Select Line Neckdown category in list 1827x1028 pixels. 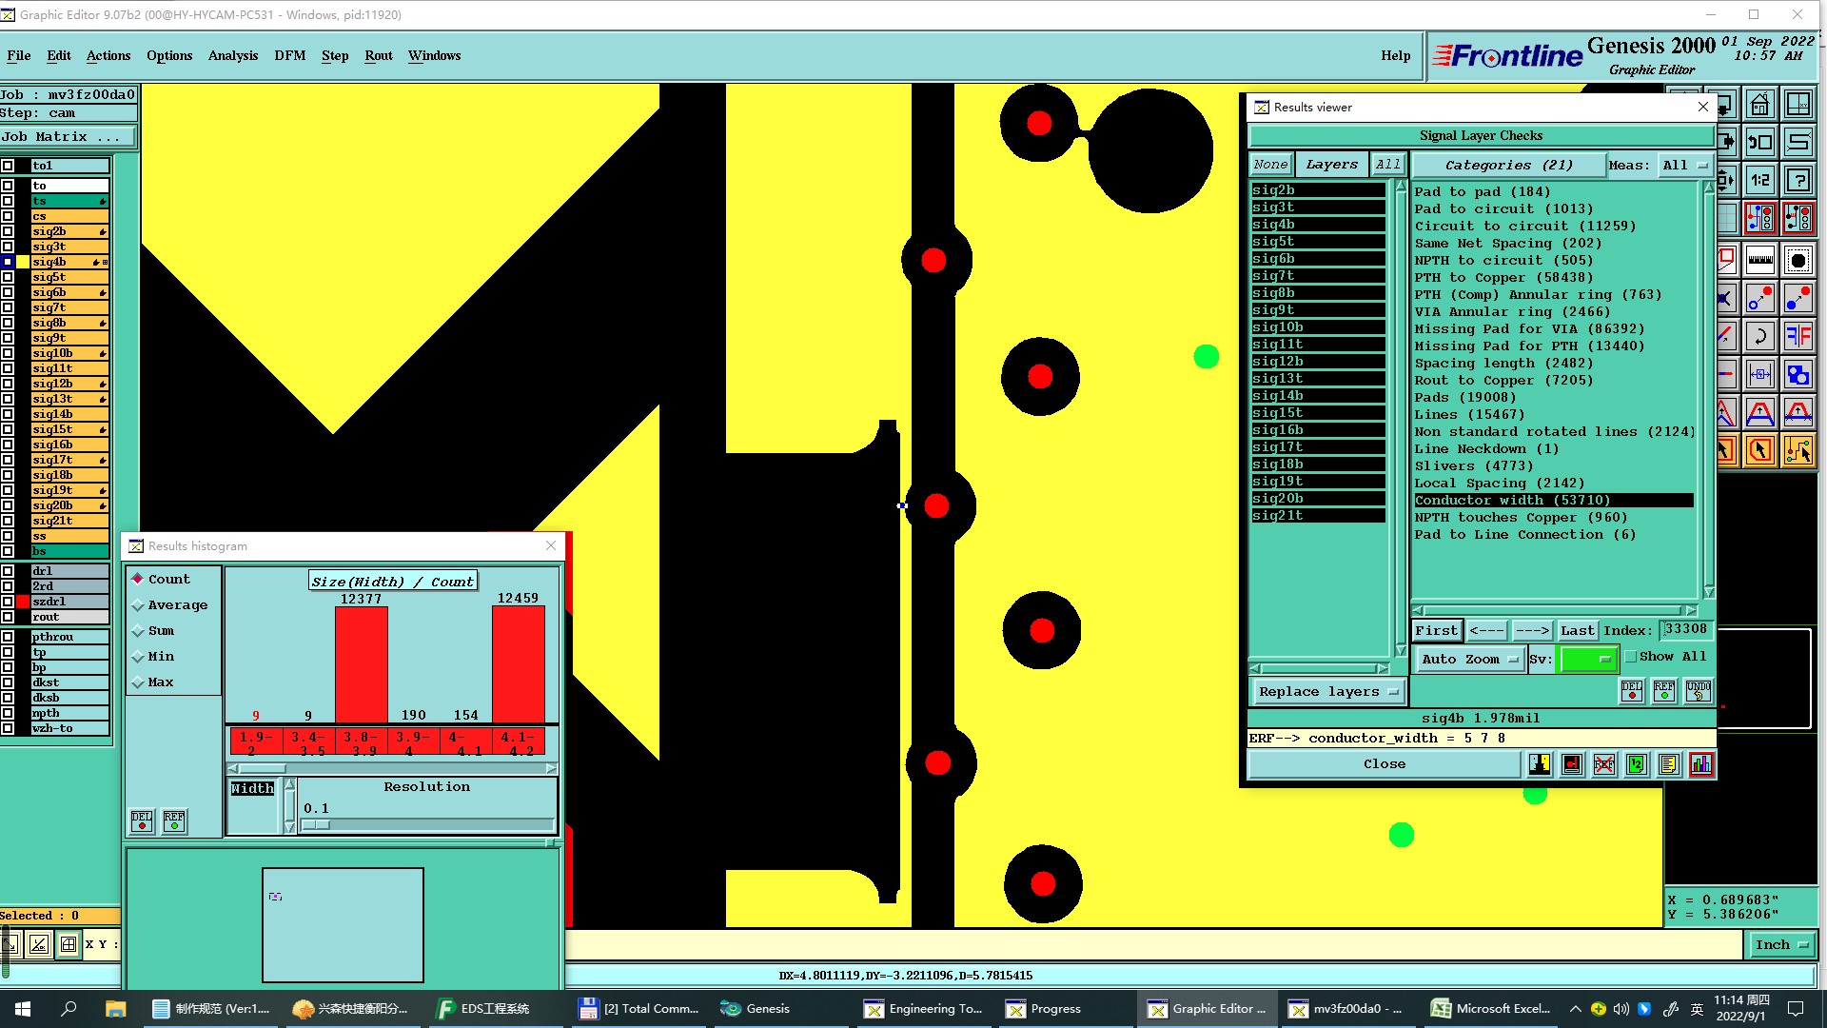(1485, 448)
